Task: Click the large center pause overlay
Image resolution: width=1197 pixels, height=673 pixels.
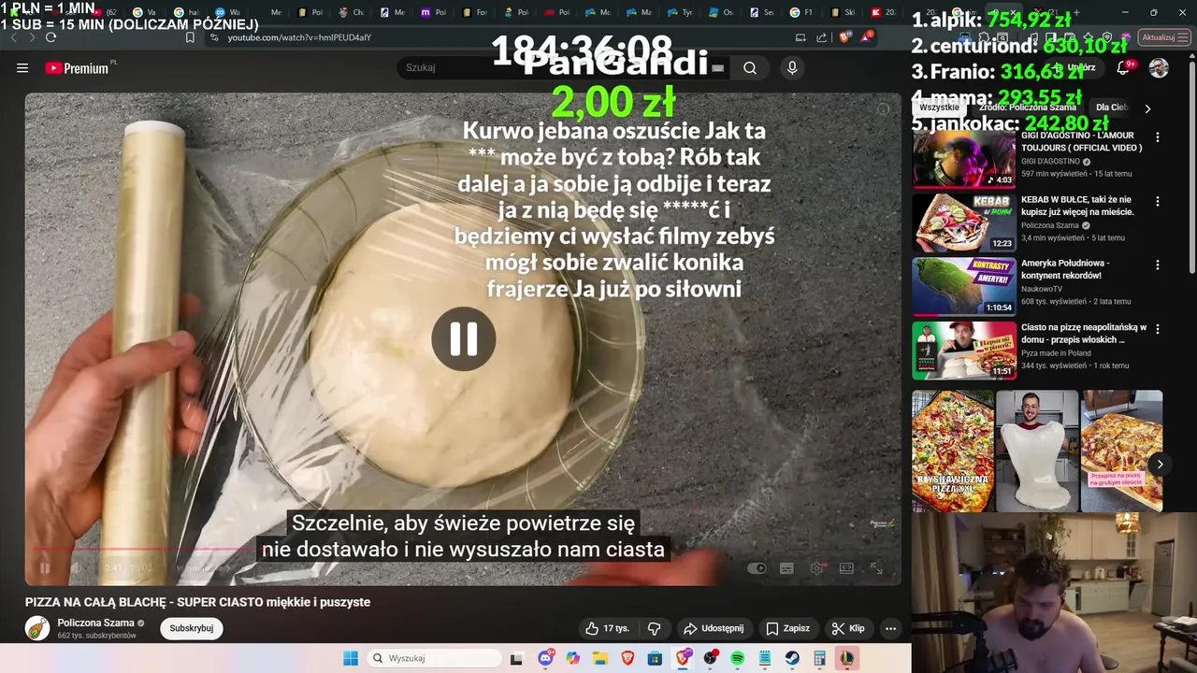Action: (463, 338)
